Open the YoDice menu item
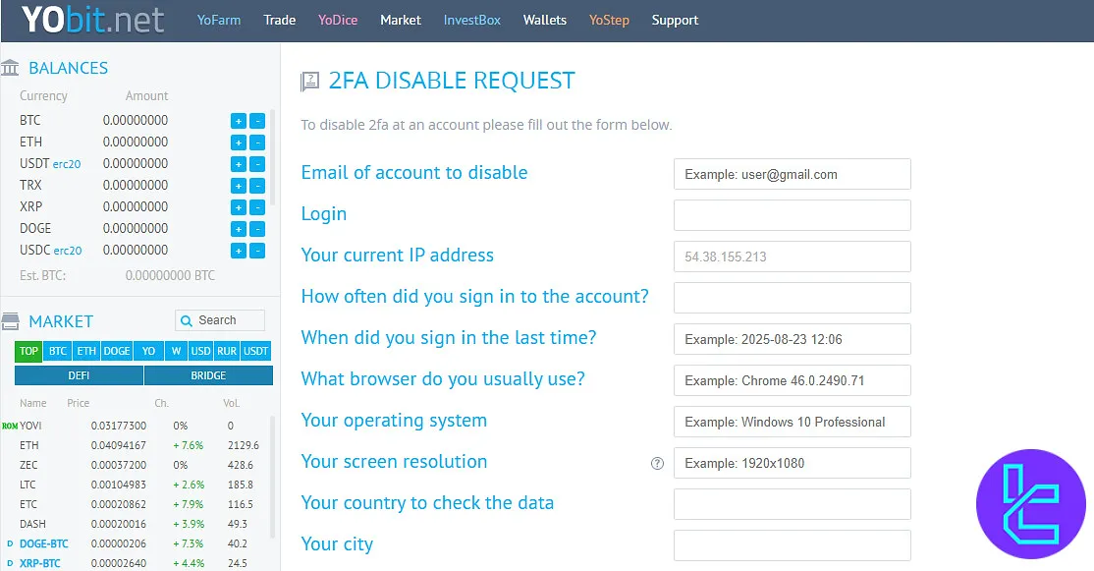The width and height of the screenshot is (1094, 571). pos(338,21)
